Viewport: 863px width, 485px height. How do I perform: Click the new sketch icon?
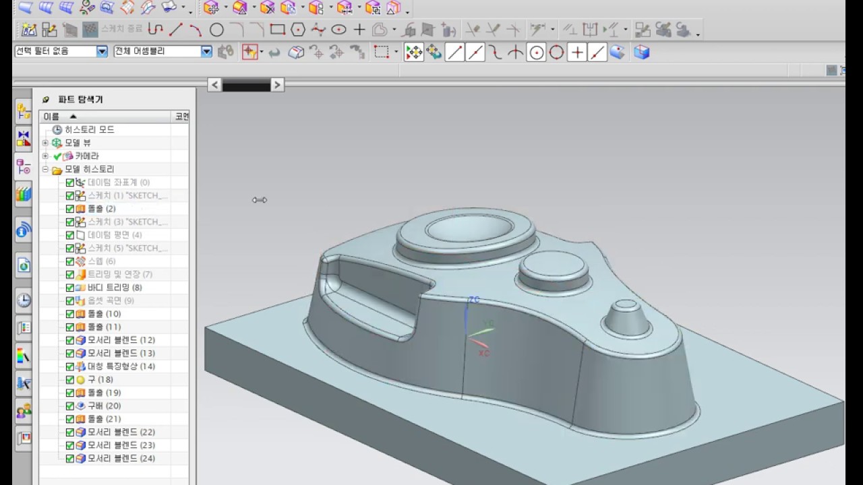tap(29, 30)
